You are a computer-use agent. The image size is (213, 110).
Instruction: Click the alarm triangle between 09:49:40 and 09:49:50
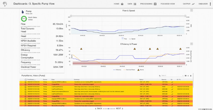[135, 49]
